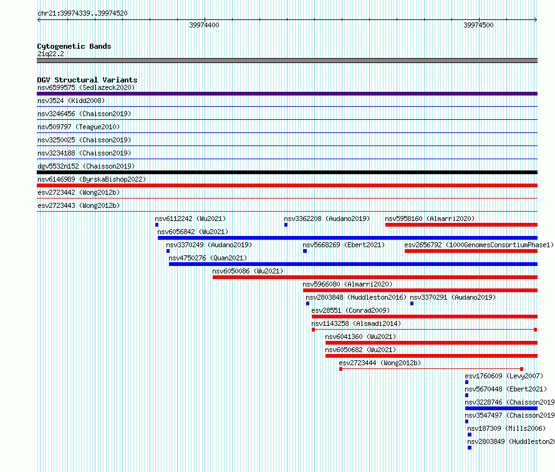Click the blue nsv3370249 marker square

tap(168, 251)
